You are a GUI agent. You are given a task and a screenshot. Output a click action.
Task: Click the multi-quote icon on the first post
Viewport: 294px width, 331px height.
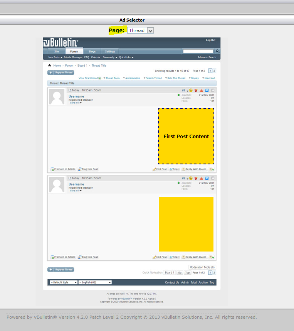211,169
